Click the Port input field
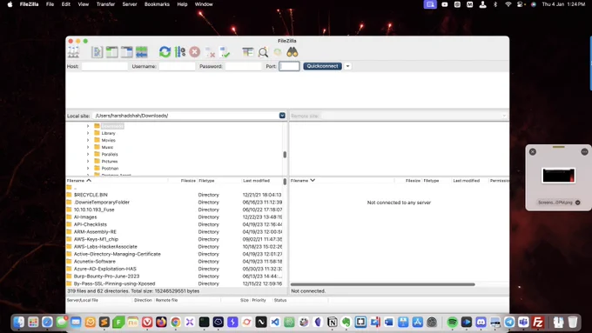Viewport: 592px width, 333px height. [289, 66]
